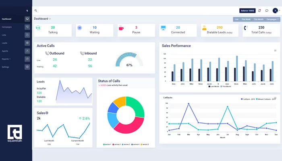This screenshot has height=161, width=282.
Task: Click the Agents person icon in sidebar
Action: pyautogui.click(x=27, y=51)
